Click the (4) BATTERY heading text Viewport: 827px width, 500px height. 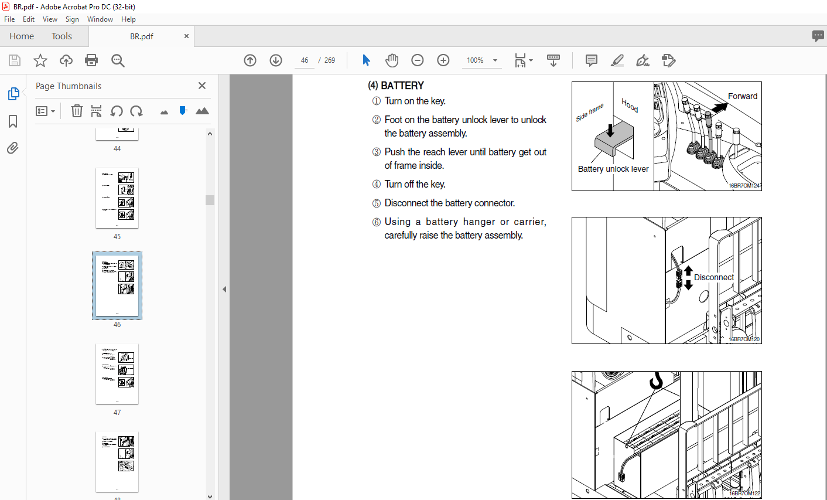396,86
